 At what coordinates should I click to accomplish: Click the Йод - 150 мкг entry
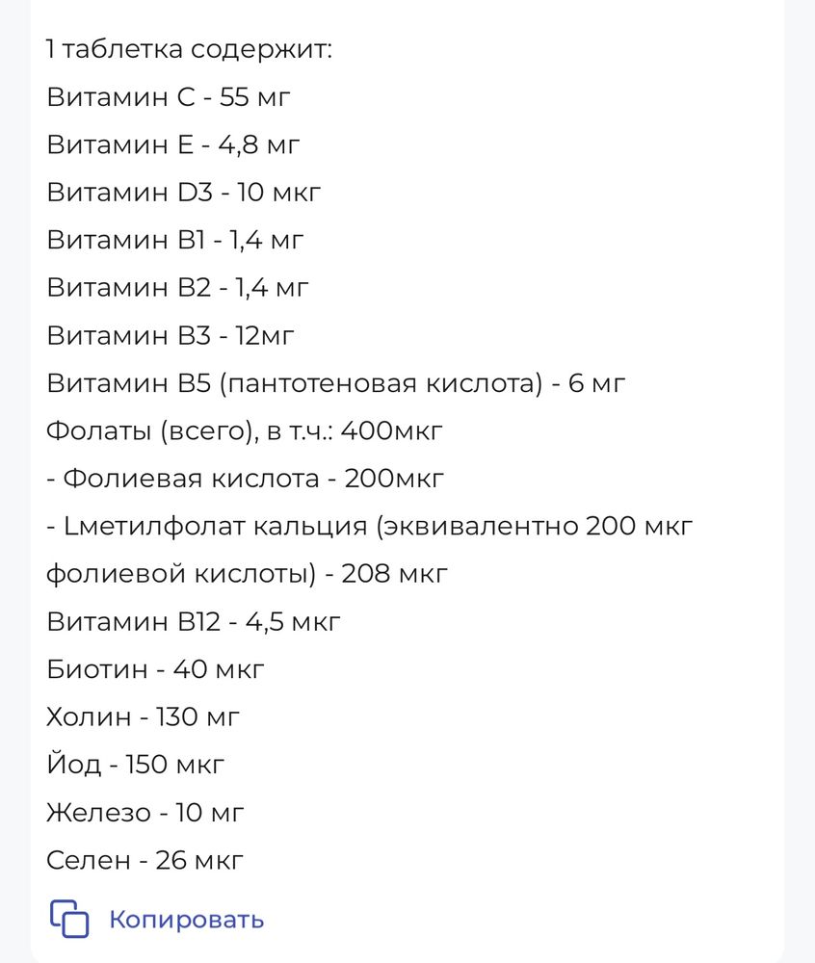135,763
